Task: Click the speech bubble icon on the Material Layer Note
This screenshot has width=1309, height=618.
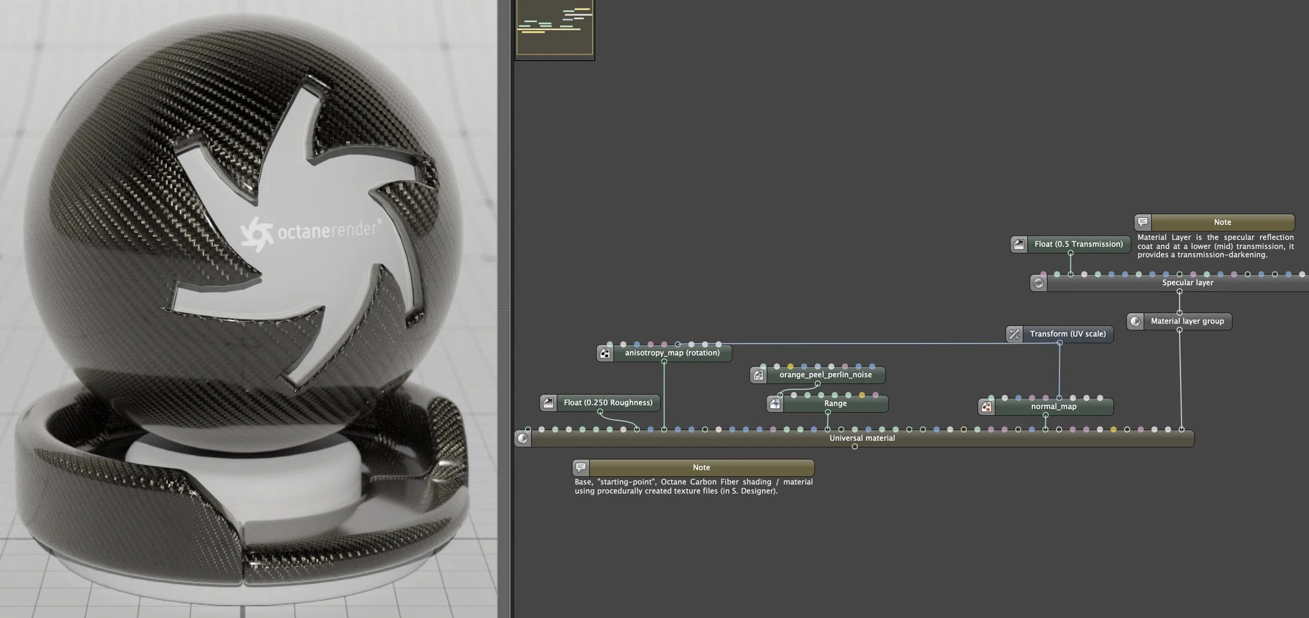Action: point(1142,222)
